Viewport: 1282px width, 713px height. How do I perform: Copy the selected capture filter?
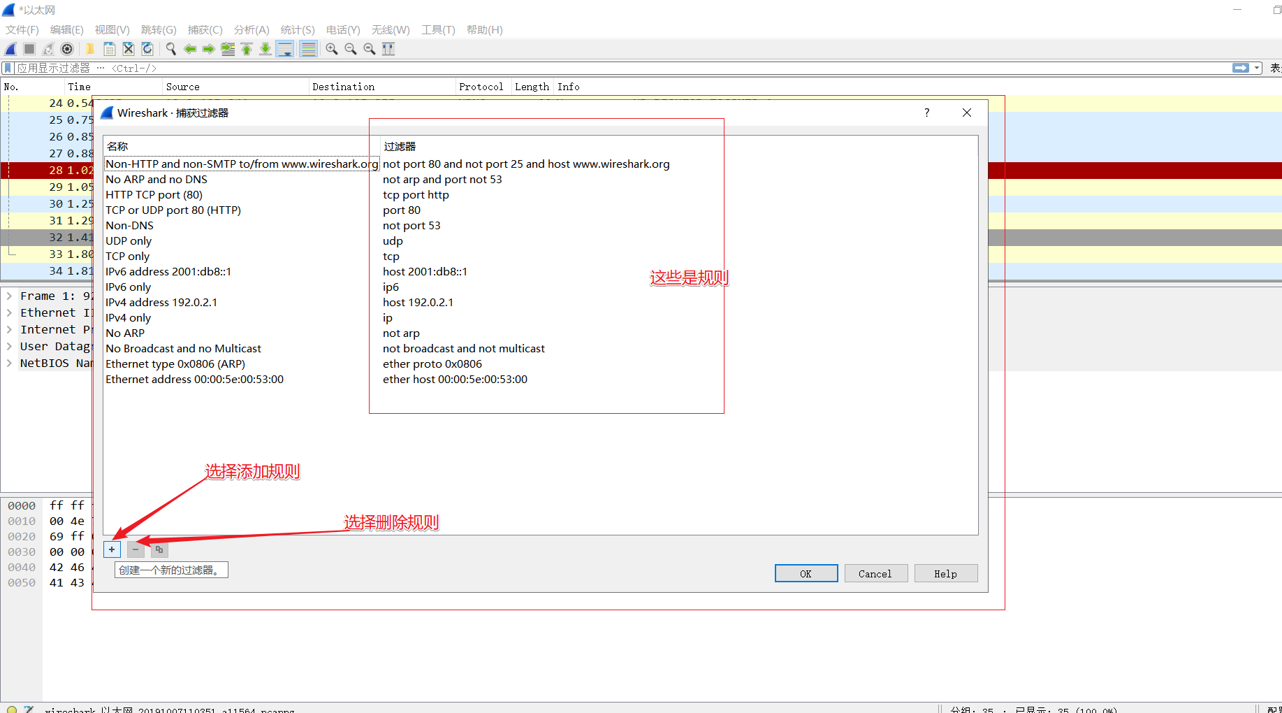[x=159, y=549]
